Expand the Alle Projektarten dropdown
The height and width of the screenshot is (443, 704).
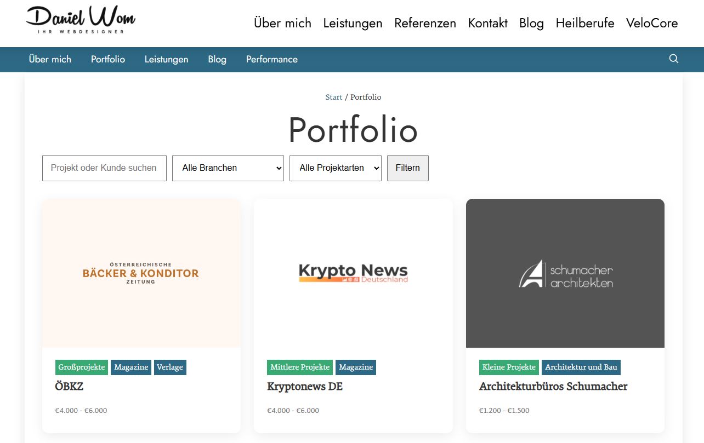click(x=335, y=168)
